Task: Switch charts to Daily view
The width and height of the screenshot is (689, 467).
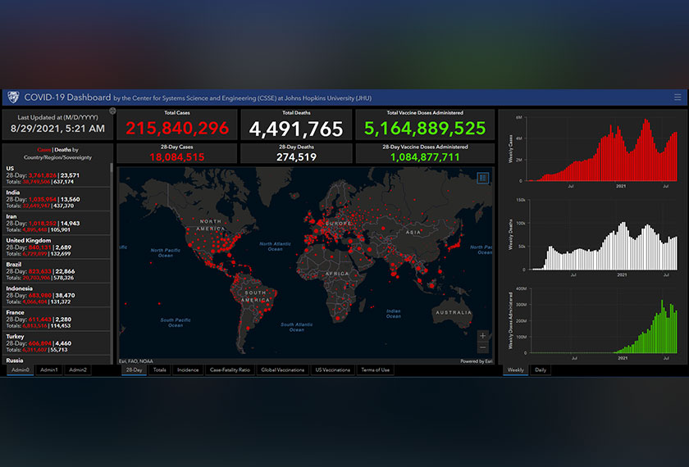Action: 541,370
